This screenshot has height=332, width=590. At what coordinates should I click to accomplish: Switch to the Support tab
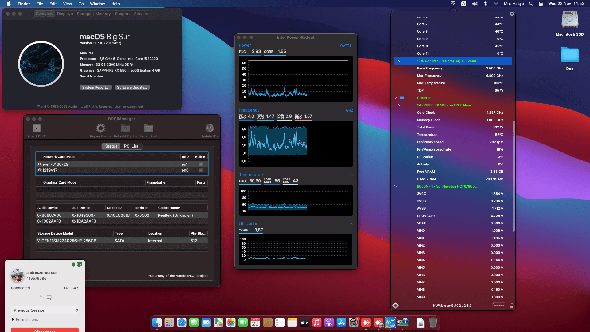122,14
